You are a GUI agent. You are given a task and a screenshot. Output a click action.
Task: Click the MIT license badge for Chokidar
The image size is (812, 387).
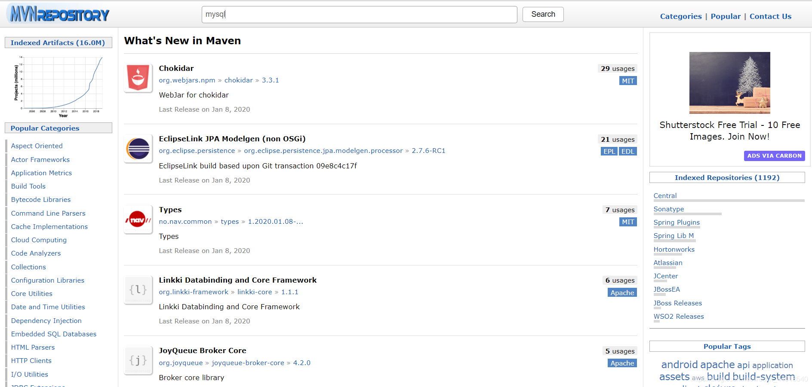[x=627, y=81]
